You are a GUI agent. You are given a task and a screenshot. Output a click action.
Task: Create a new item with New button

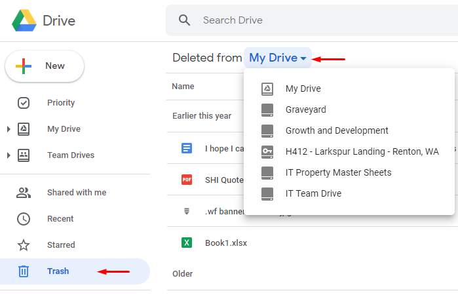[x=45, y=66]
